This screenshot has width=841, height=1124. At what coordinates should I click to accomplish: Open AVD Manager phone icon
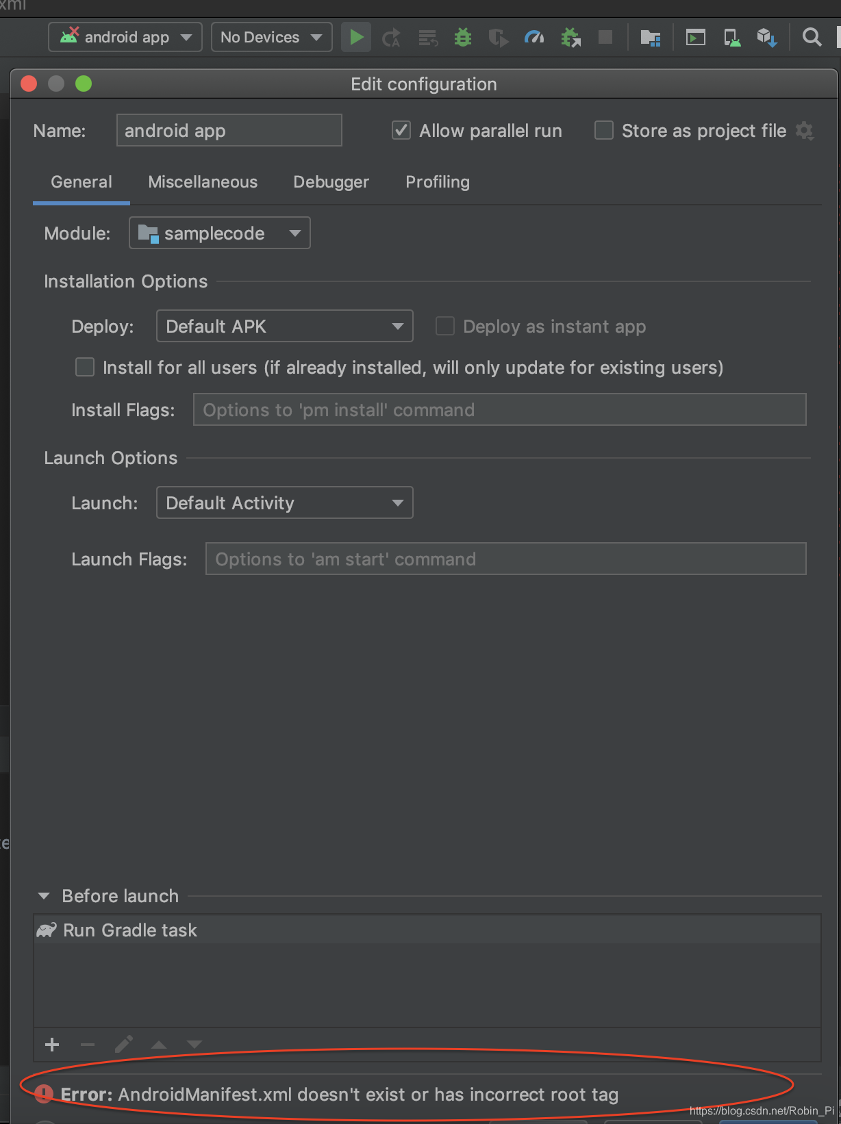pyautogui.click(x=732, y=37)
